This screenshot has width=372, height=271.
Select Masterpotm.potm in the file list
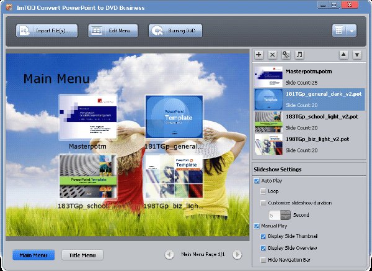point(309,76)
